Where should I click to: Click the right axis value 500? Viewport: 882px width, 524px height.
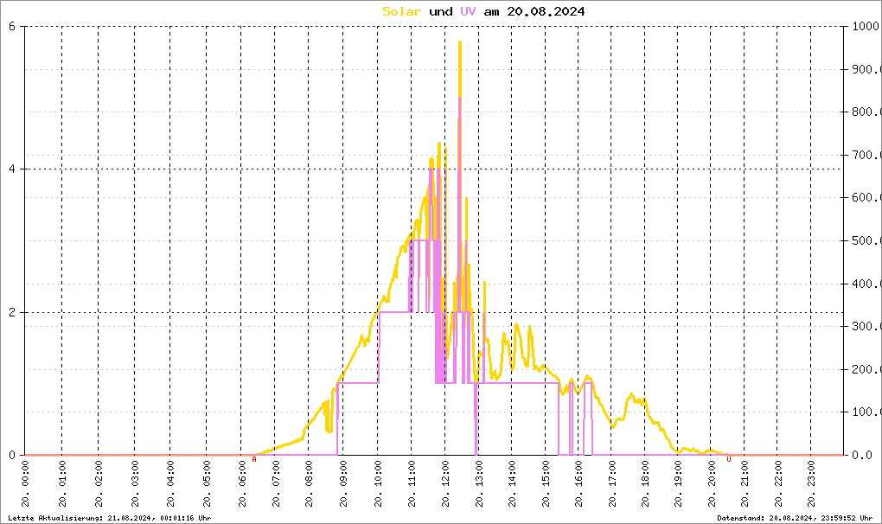(x=865, y=241)
